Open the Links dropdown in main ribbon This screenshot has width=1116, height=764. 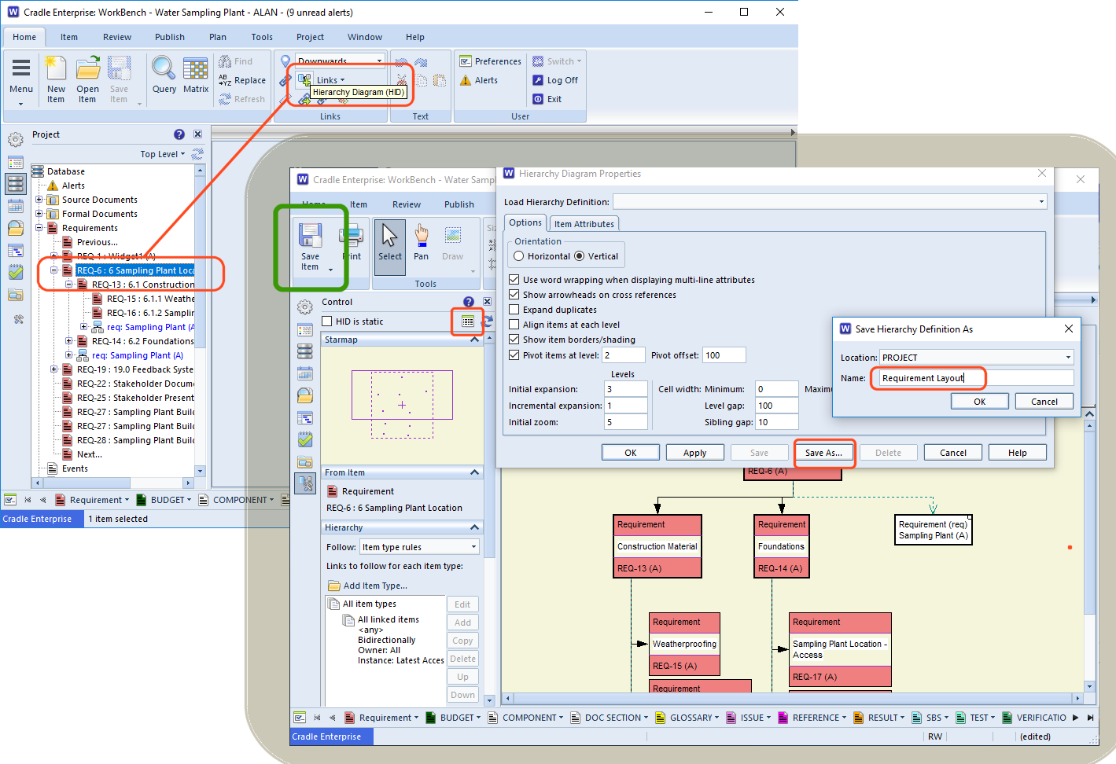(x=330, y=80)
